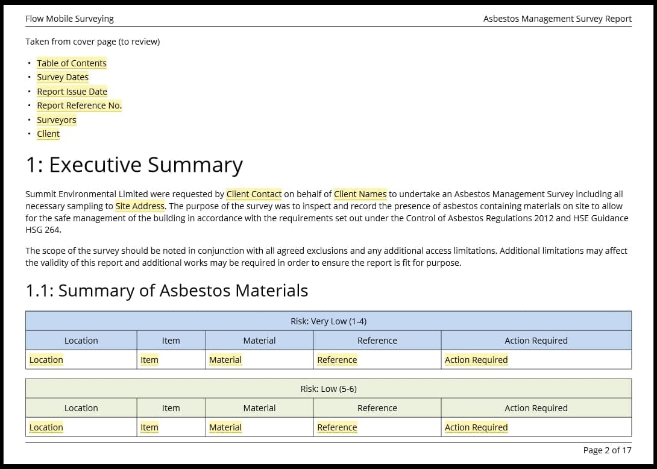Select the Report Reference No. field
The width and height of the screenshot is (657, 469).
(79, 105)
